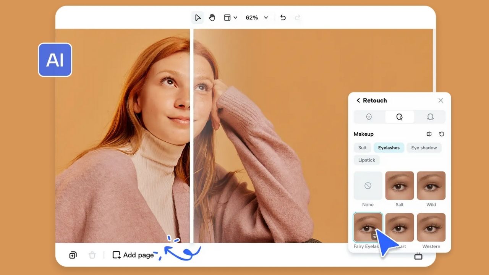
Task: Open the face retouch tab in Retouch panel
Action: [x=368, y=116]
